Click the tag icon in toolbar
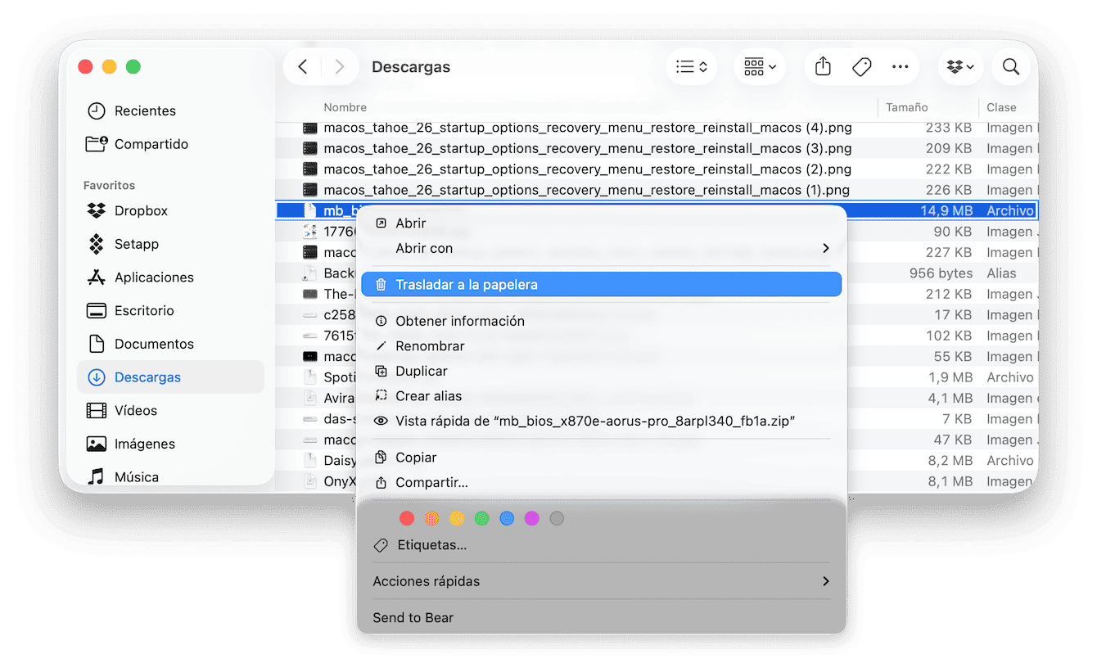The image size is (1097, 663). [862, 67]
